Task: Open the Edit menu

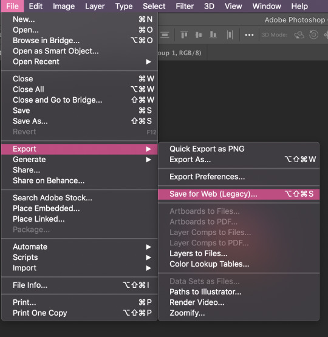Action: coord(36,6)
